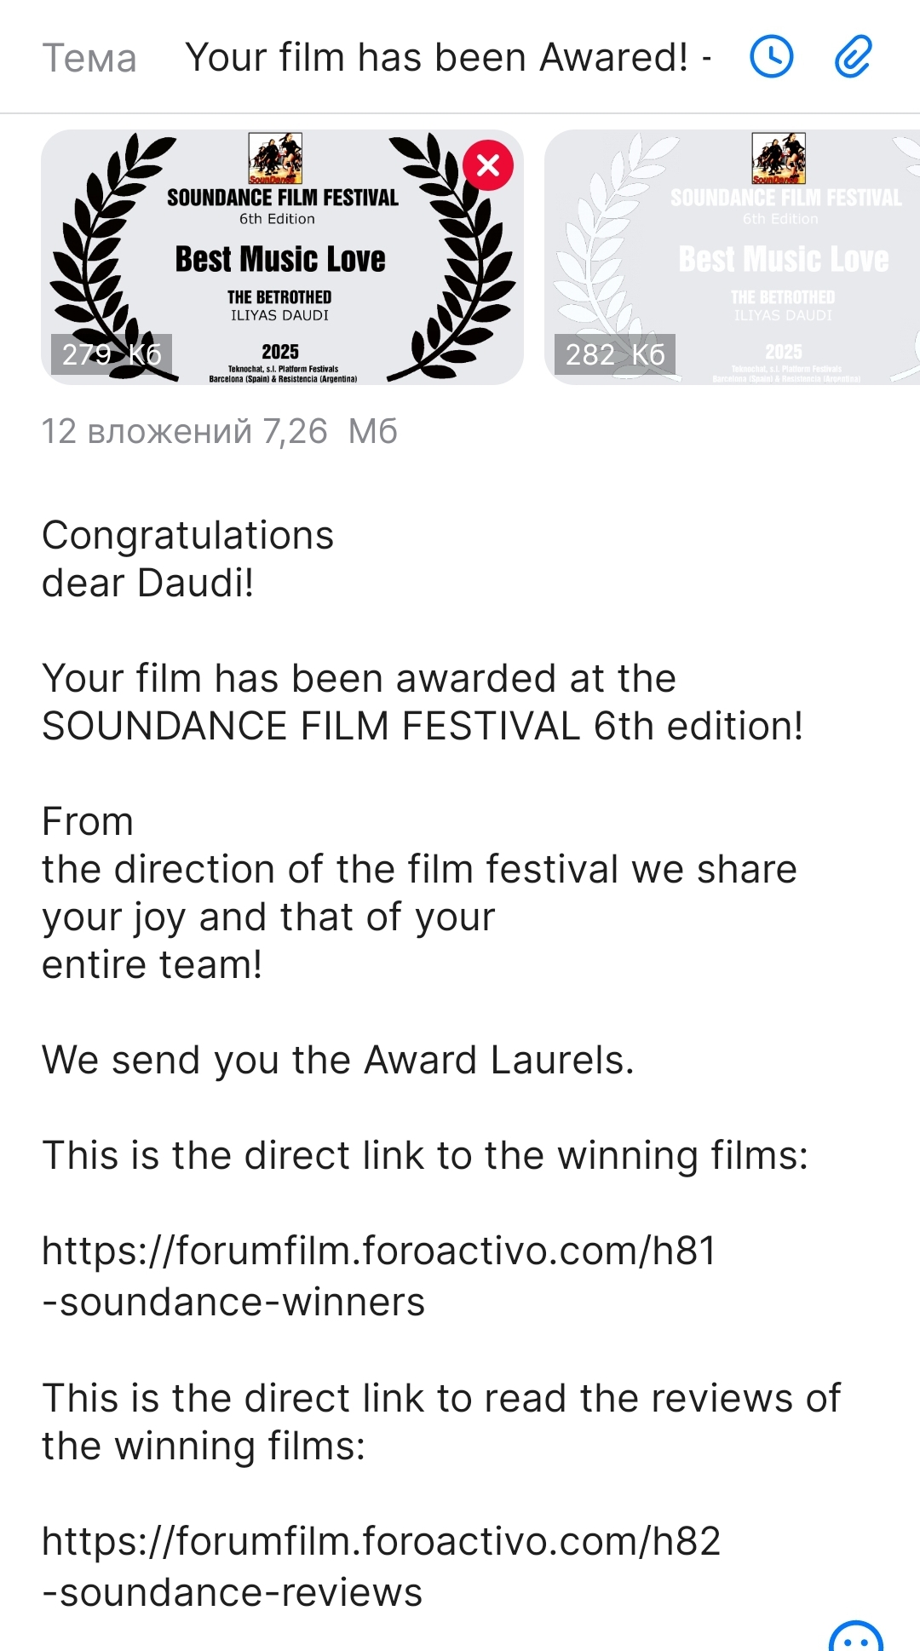Tap the 'Тема' subject label

tap(89, 59)
